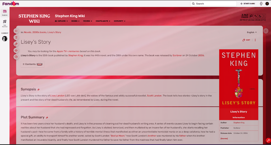Click the Start a Wiki button
The width and height of the screenshot is (271, 145).
tap(248, 4)
